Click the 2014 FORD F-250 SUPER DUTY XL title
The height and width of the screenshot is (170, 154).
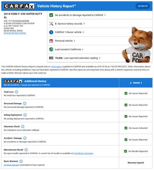(x=23, y=15)
